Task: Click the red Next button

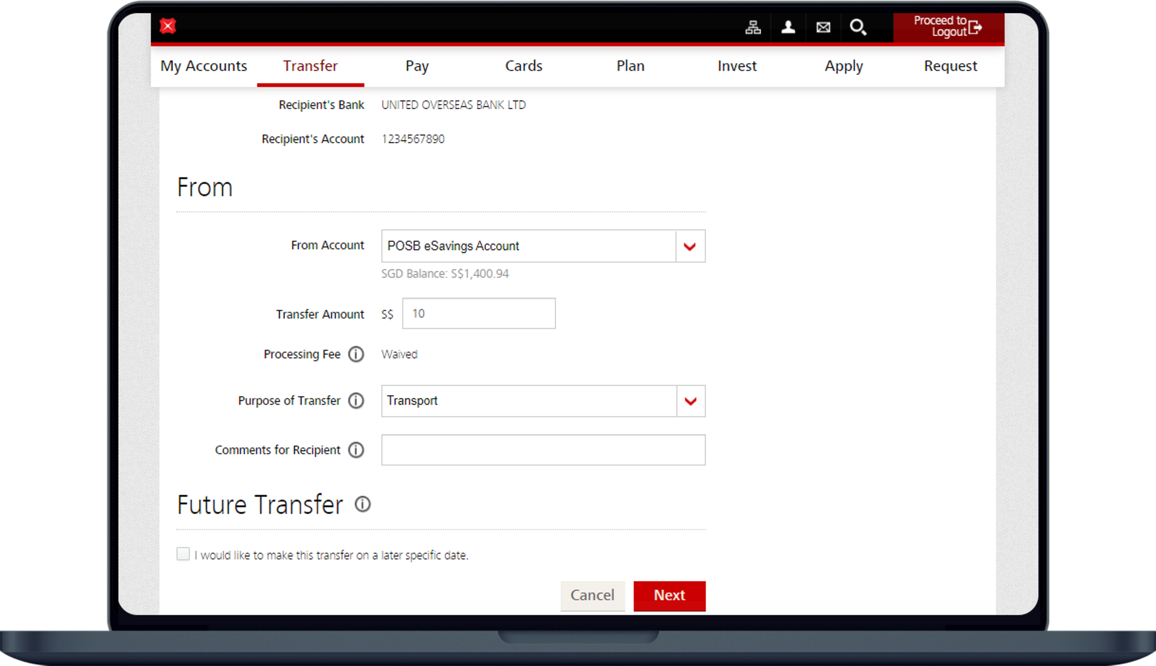Action: tap(669, 595)
